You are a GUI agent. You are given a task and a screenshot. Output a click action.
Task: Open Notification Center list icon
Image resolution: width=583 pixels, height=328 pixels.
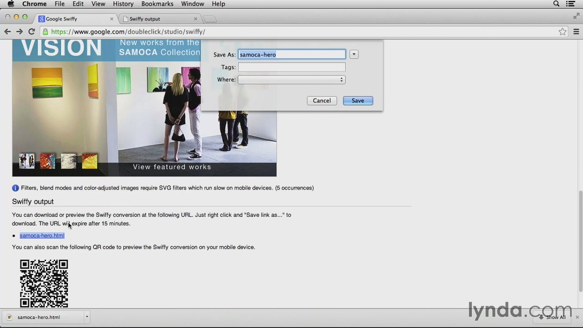(x=571, y=4)
